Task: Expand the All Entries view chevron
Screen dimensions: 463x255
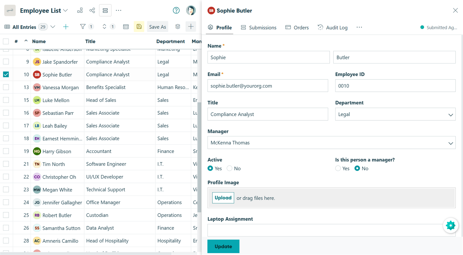Action: click(x=53, y=27)
